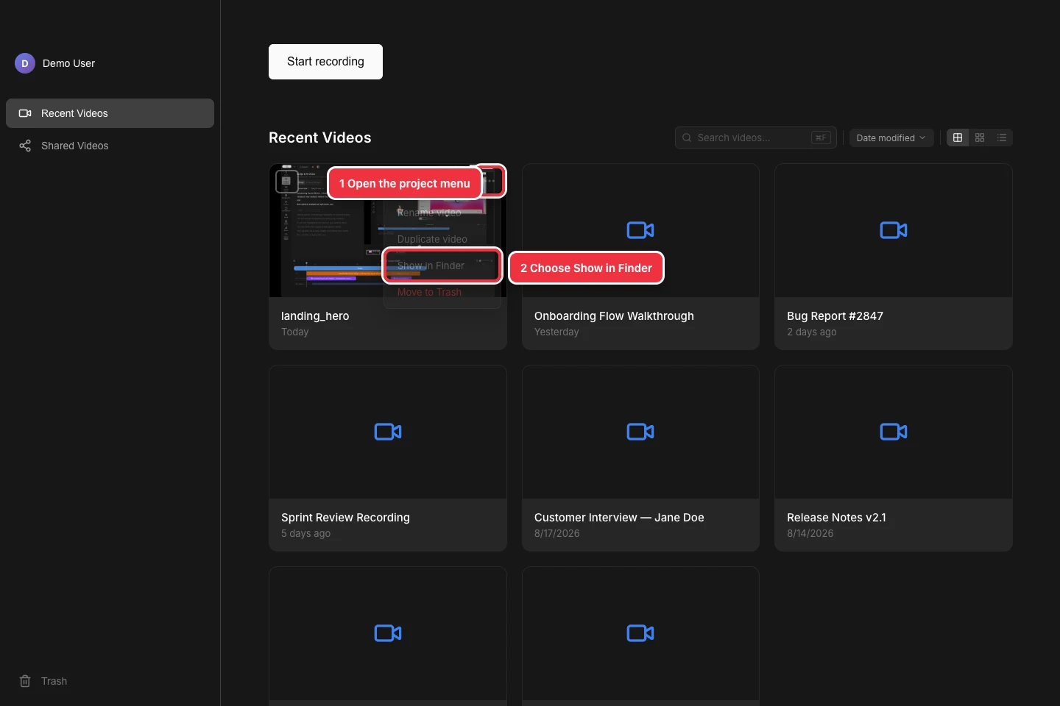Click the "8/14/2026" date label
The height and width of the screenshot is (706, 1060).
point(810,534)
